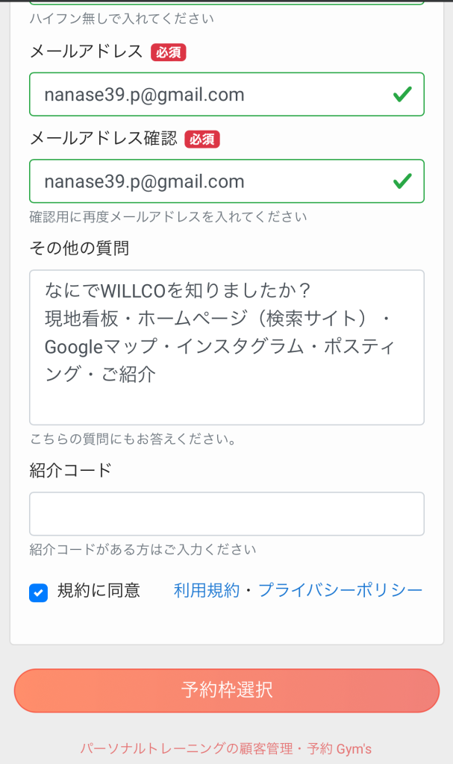Screen dimensions: 453x764
Task: Click the メールアドレス field label
Action: tap(86, 51)
